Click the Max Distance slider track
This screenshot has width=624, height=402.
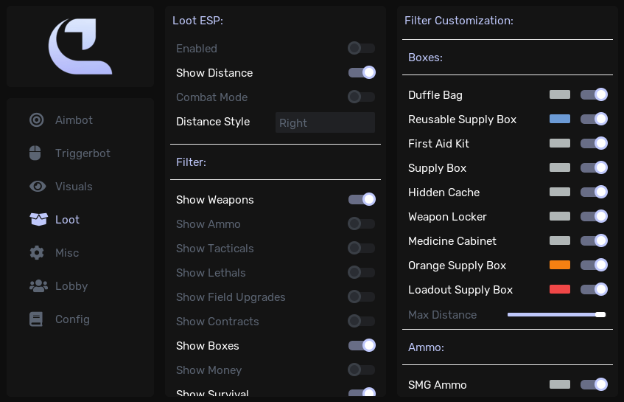[556, 315]
